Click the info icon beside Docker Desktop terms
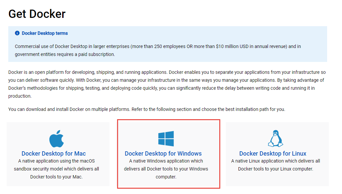This screenshot has height=194, width=342. click(x=17, y=33)
